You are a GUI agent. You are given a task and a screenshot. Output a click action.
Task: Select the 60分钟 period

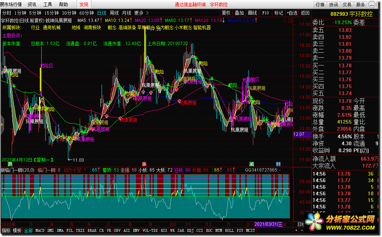coord(87,13)
